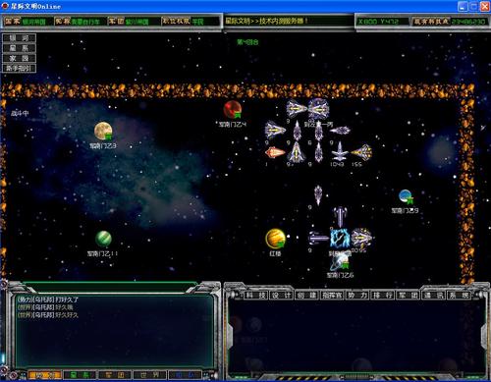Click the red-orange warship in the fleet

(275, 152)
